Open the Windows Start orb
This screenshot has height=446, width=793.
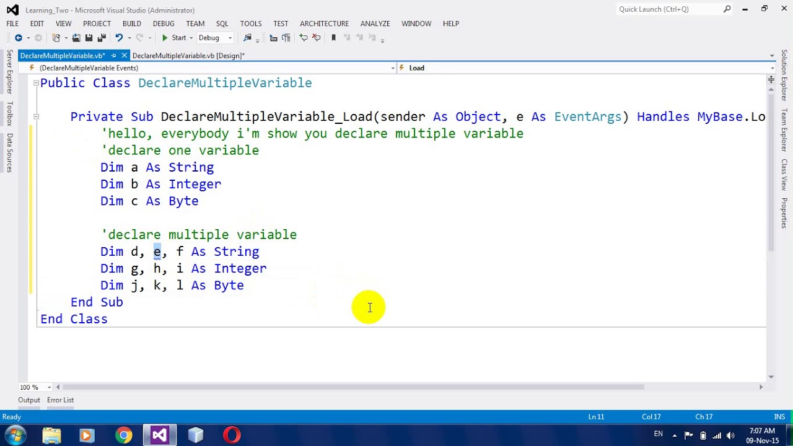[x=15, y=435]
